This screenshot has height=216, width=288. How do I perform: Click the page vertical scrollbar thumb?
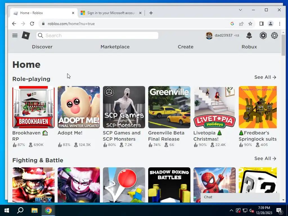point(283,45)
